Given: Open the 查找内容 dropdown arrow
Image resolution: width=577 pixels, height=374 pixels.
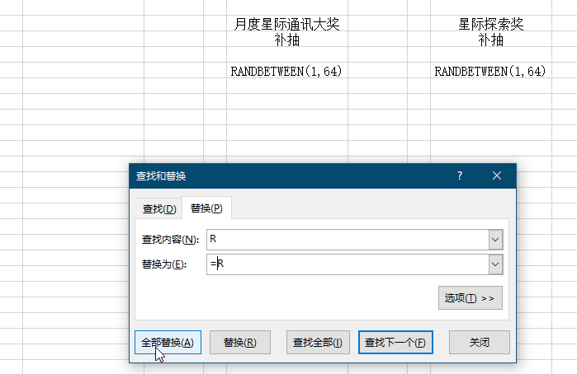Looking at the screenshot, I should click(x=495, y=240).
